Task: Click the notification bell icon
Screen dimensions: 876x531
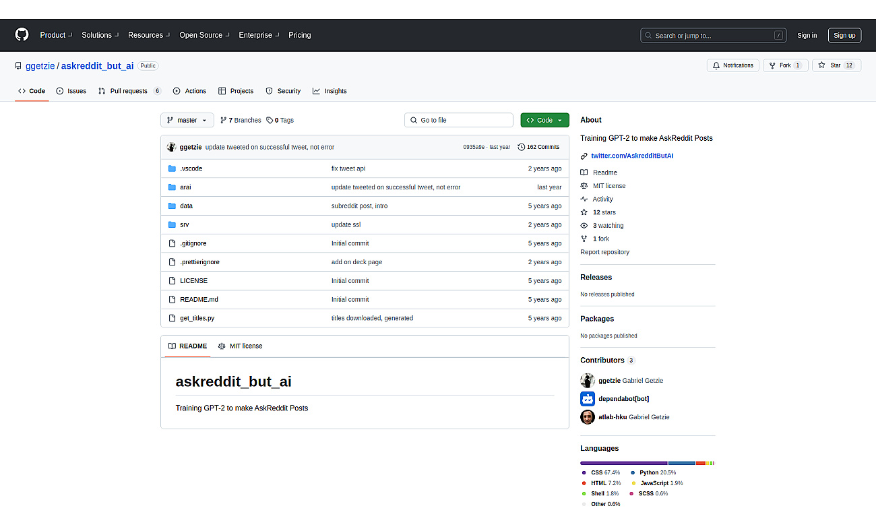Action: 717,65
